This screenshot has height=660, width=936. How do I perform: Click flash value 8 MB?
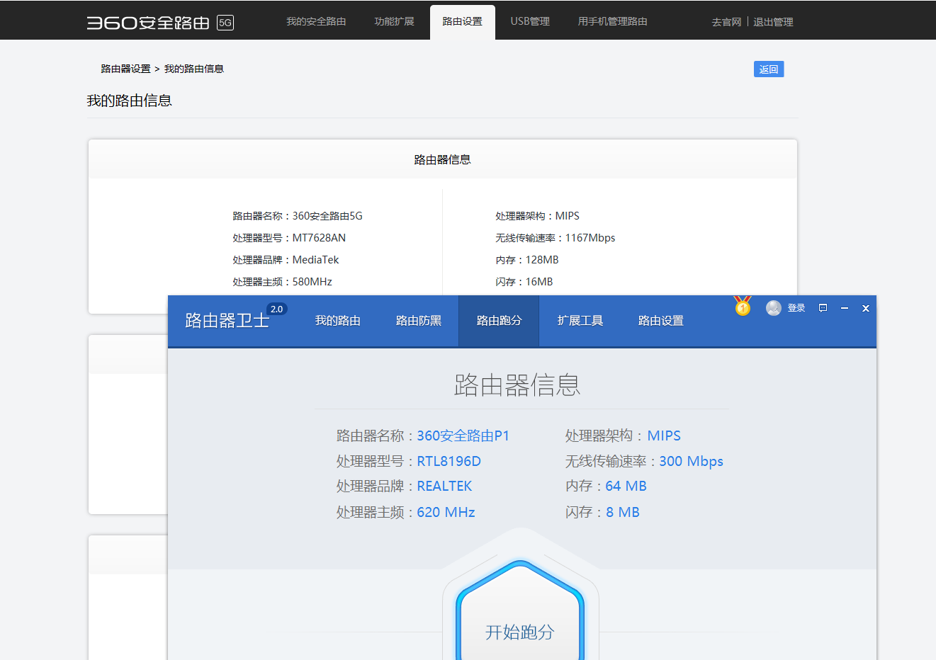pyautogui.click(x=623, y=512)
